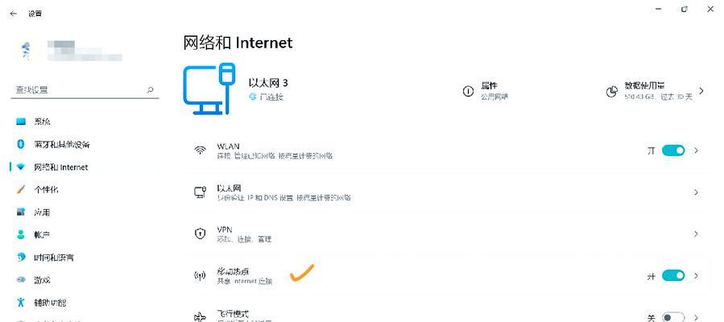
Task: Click the 游戏 controller icon
Action: click(21, 279)
